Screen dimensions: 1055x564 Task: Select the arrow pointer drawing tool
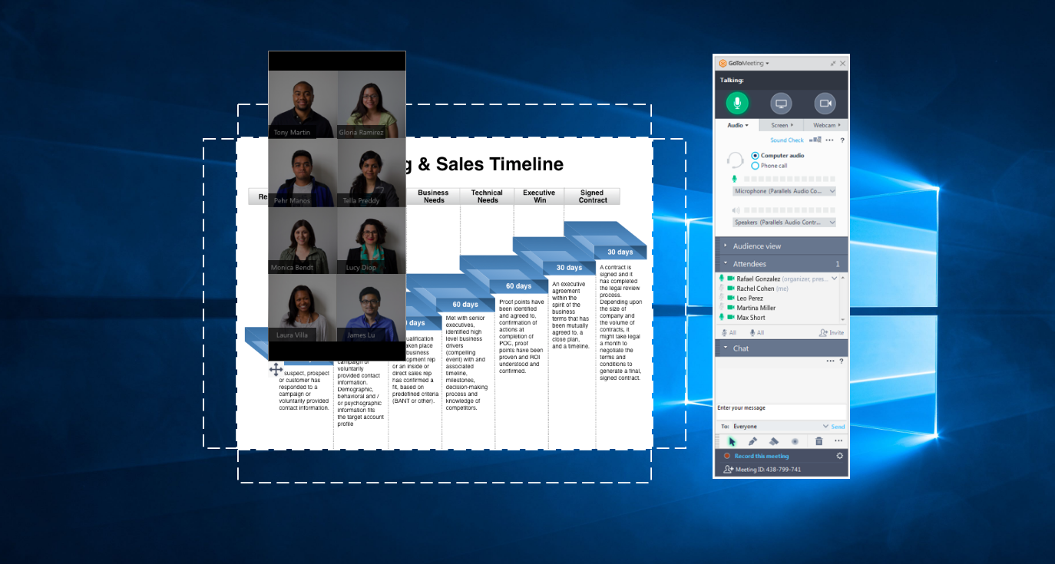(x=732, y=441)
